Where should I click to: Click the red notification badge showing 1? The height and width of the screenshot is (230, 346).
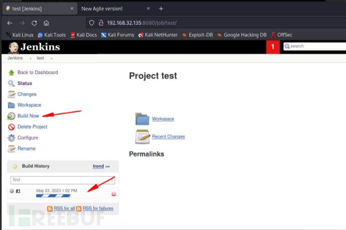[x=273, y=47]
